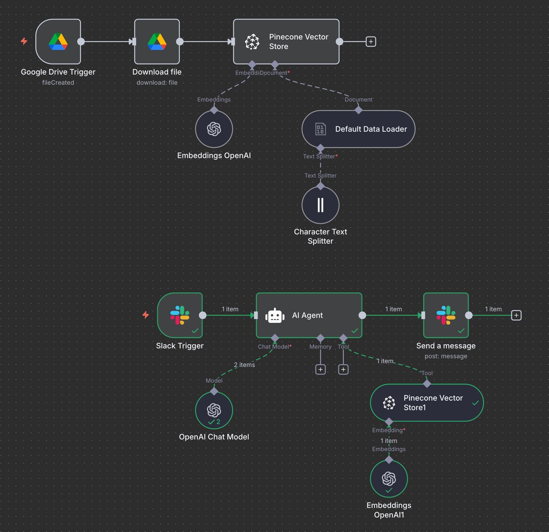The image size is (549, 532).
Task: Click the 'Send a message' label
Action: click(446, 346)
